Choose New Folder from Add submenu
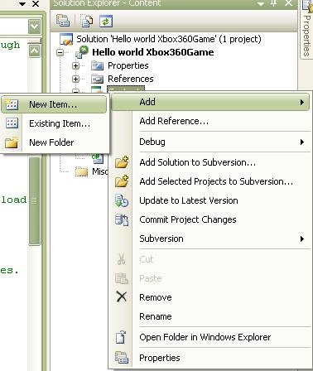This screenshot has width=313, height=371. pos(55,142)
